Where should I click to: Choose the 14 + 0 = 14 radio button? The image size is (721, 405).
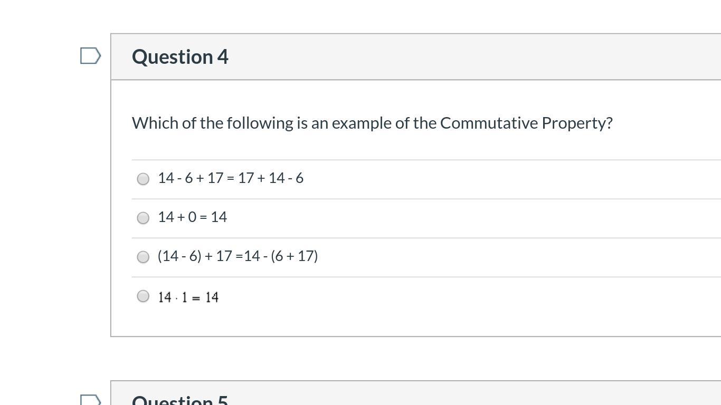tap(143, 218)
